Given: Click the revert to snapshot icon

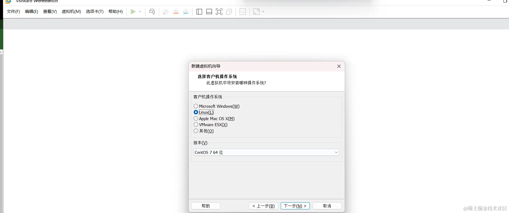Looking at the screenshot, I should [x=176, y=12].
